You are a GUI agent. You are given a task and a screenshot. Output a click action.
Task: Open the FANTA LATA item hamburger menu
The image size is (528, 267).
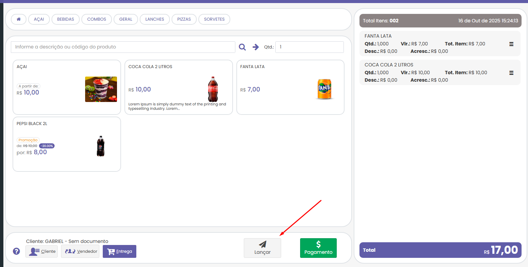click(511, 44)
